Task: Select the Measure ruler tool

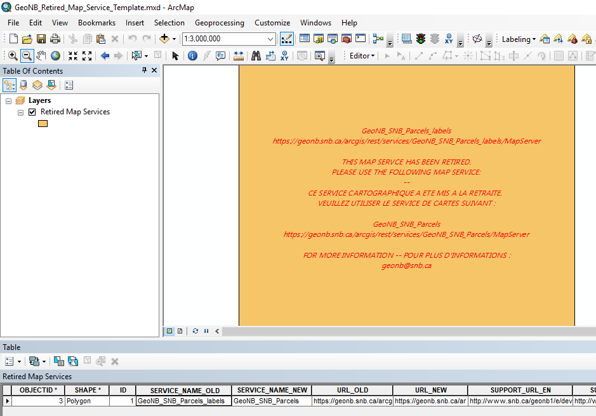Action: pos(238,56)
